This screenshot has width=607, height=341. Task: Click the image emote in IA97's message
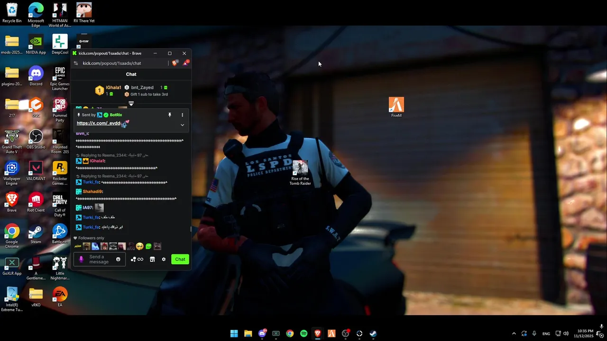(99, 207)
